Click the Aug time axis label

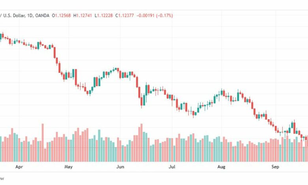click(x=222, y=167)
